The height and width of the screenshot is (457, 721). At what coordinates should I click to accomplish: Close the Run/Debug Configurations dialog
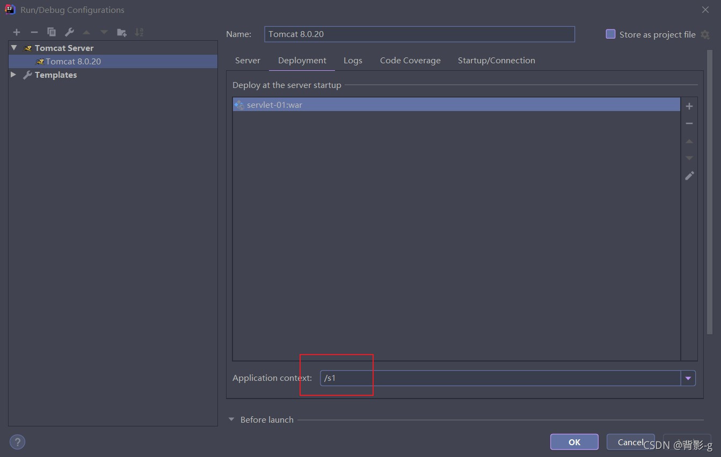tap(705, 10)
